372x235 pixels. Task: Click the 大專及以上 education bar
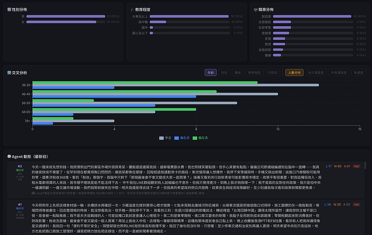[189, 16]
